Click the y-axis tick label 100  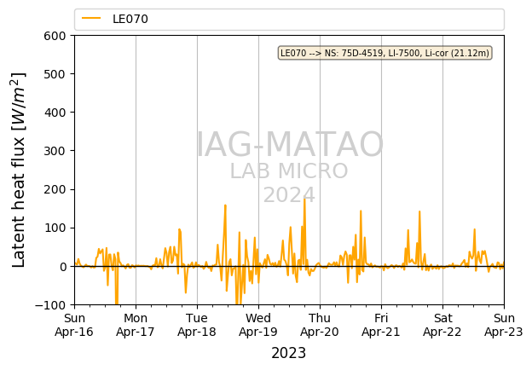pos(55,228)
